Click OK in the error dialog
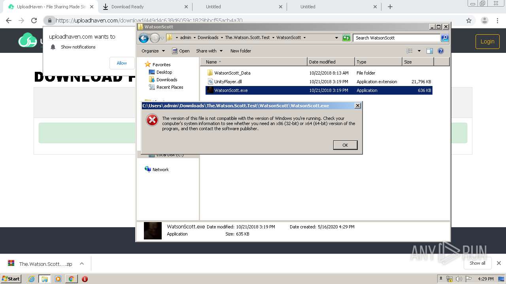The height and width of the screenshot is (284, 506). (x=345, y=145)
